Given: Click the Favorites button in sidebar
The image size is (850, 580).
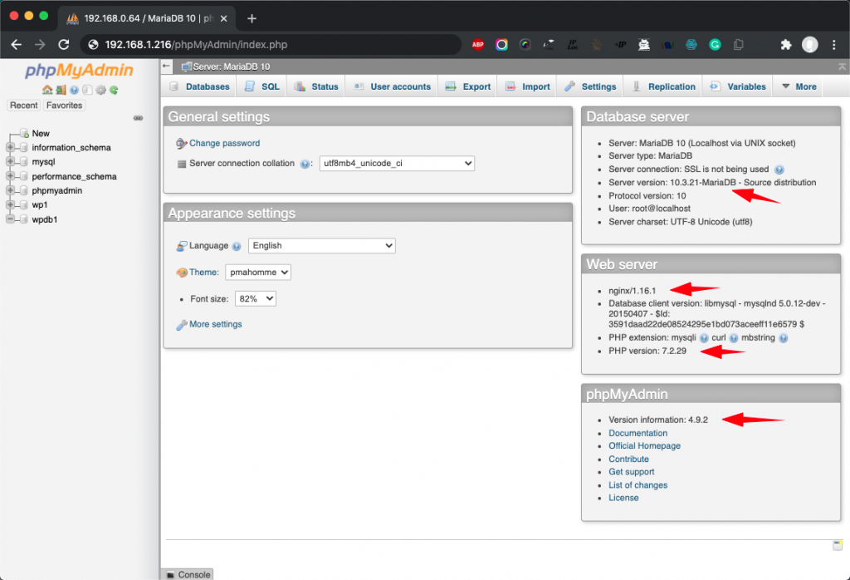Looking at the screenshot, I should pyautogui.click(x=64, y=106).
